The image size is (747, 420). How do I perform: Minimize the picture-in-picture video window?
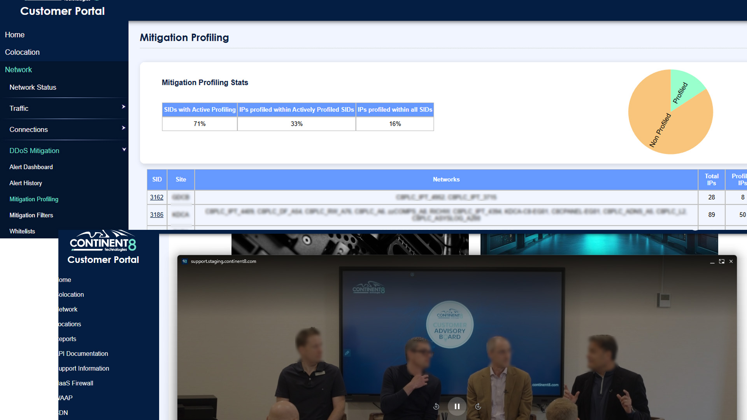712,261
